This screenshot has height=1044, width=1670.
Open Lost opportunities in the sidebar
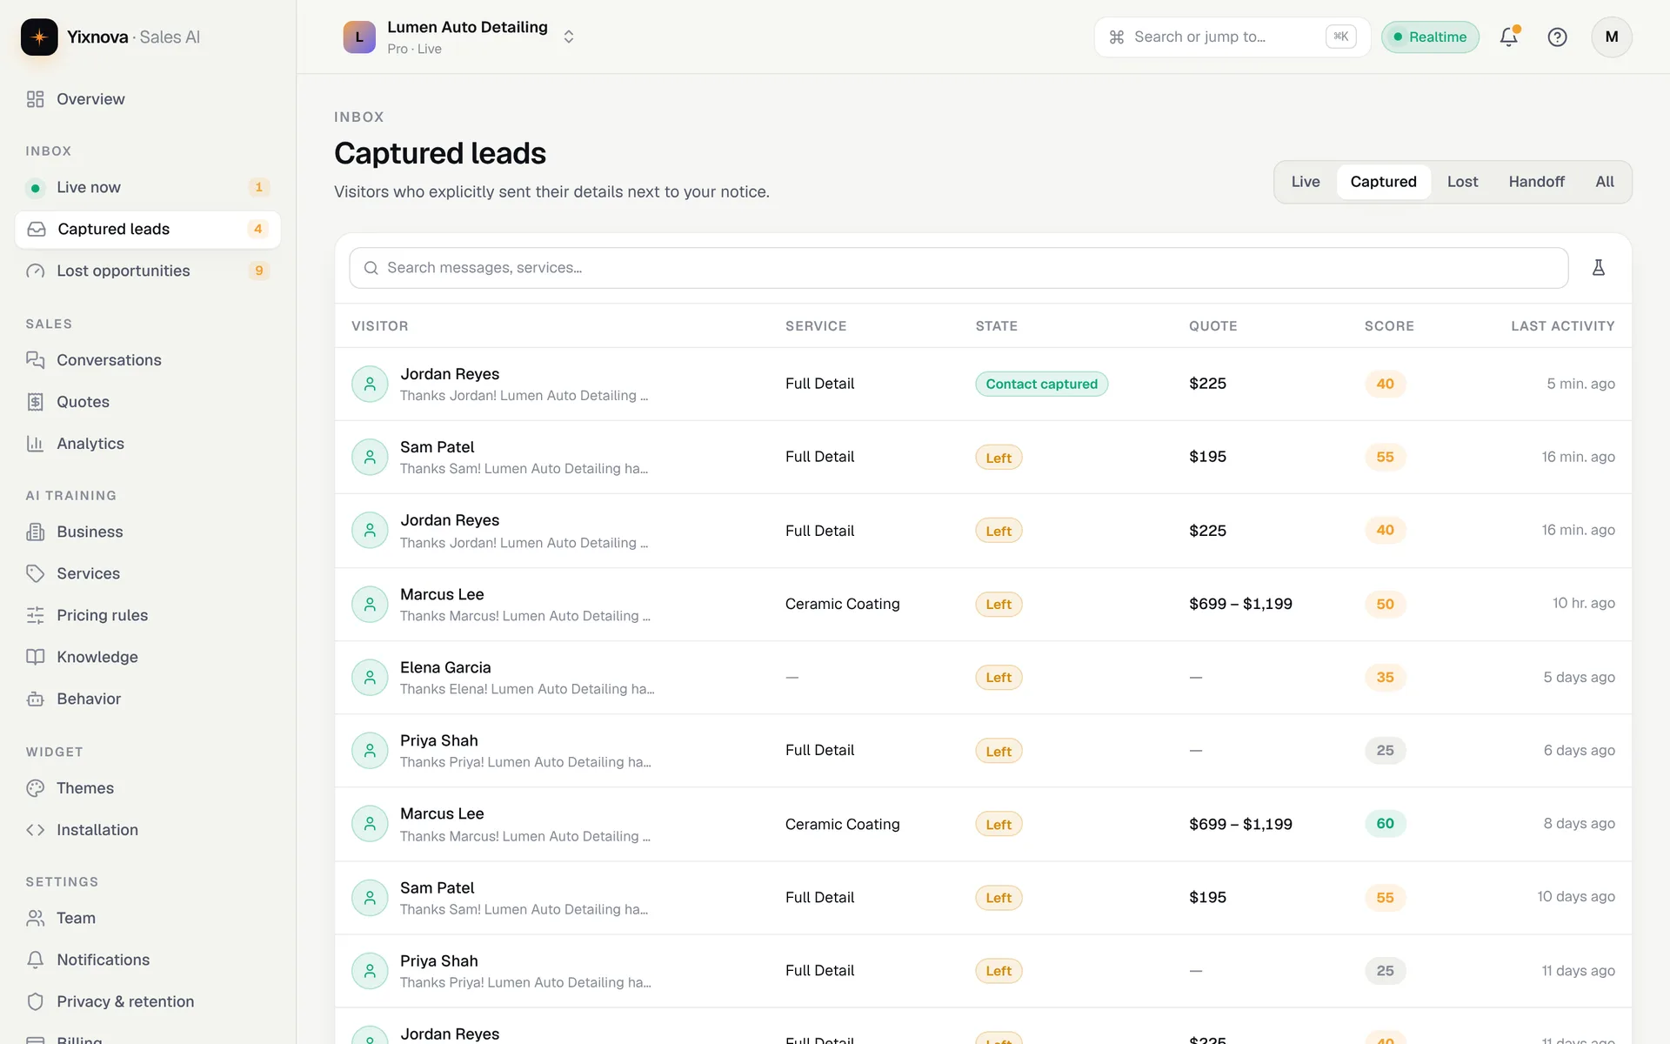pyautogui.click(x=148, y=271)
